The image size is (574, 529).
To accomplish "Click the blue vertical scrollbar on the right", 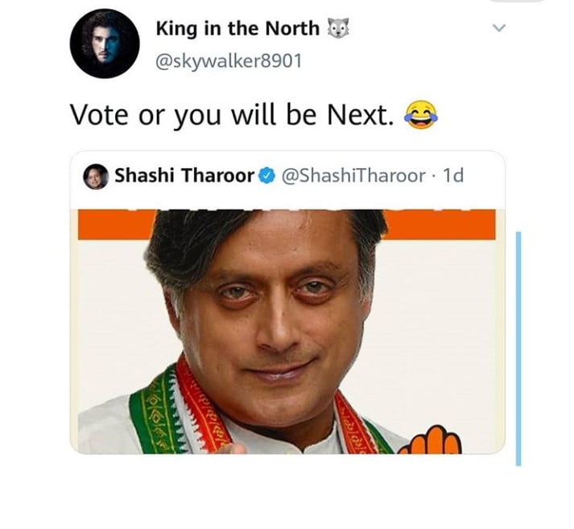I will click(x=518, y=346).
